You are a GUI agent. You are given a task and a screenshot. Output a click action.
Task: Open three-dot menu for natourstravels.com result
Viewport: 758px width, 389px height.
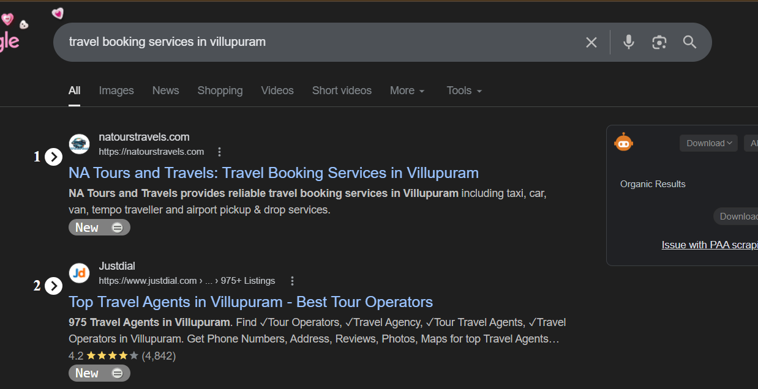click(220, 152)
